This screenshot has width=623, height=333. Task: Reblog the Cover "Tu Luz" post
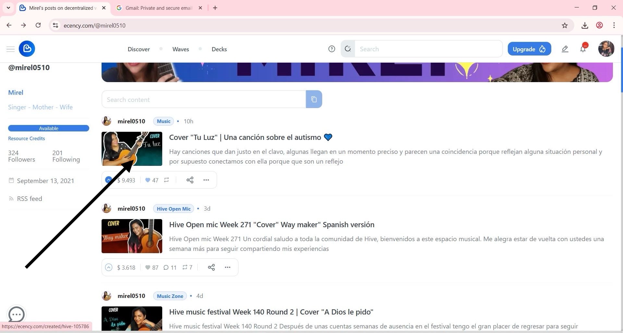166,180
